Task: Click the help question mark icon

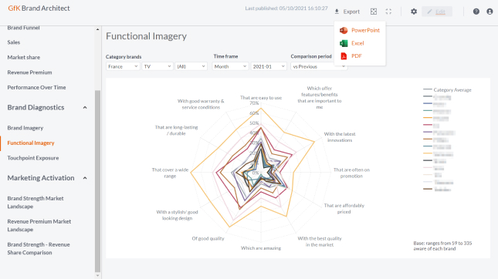Action: point(476,12)
